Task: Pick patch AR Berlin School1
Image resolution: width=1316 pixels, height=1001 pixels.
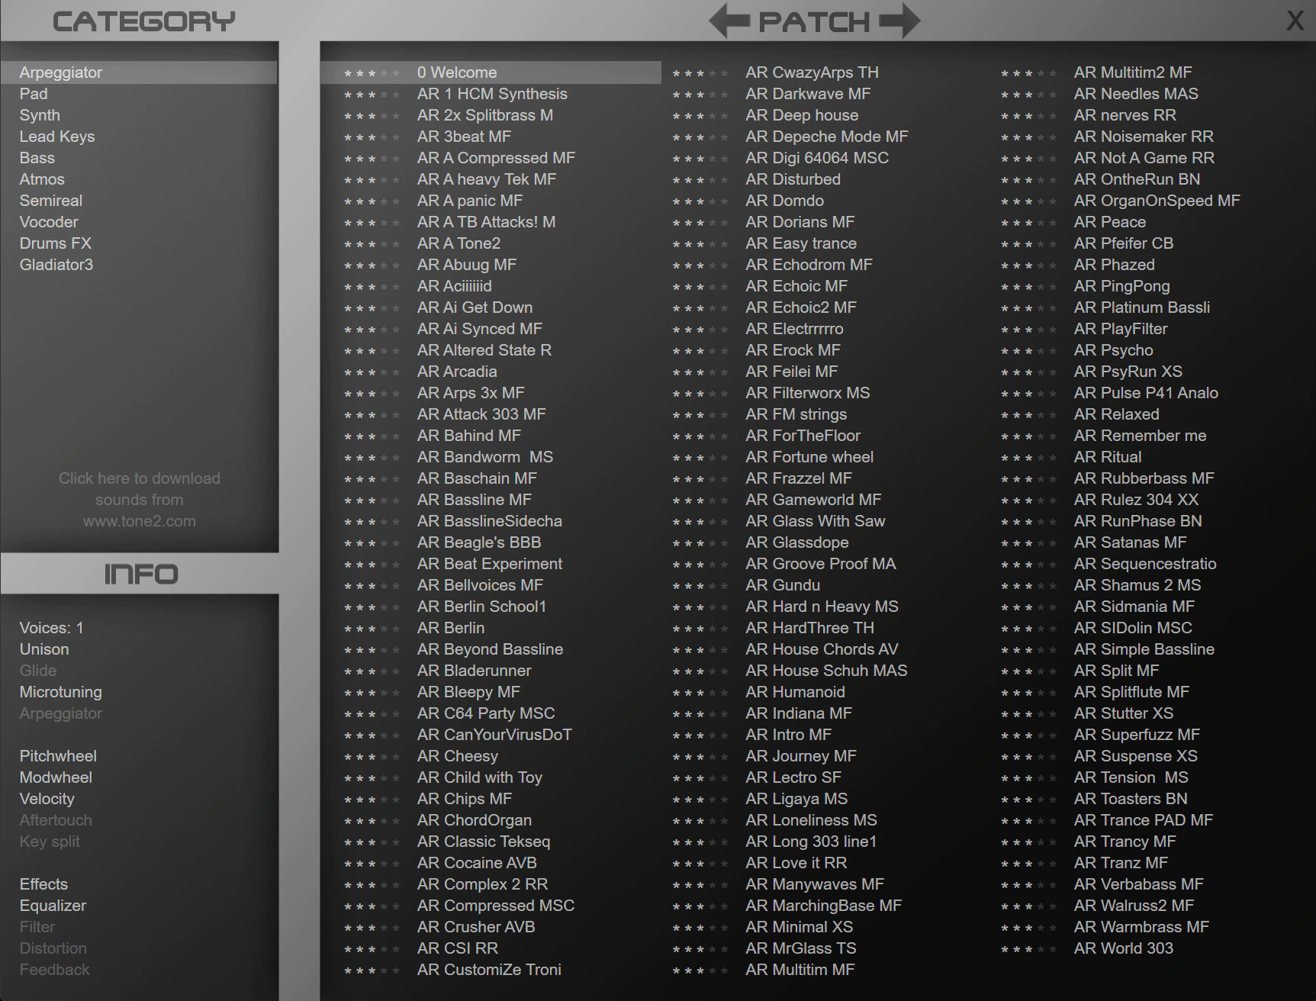Action: pyautogui.click(x=481, y=607)
